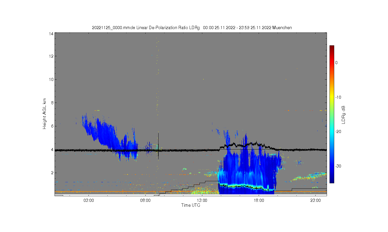Click the 8 km height tick label
This screenshot has width=388, height=232.
(x=52, y=103)
